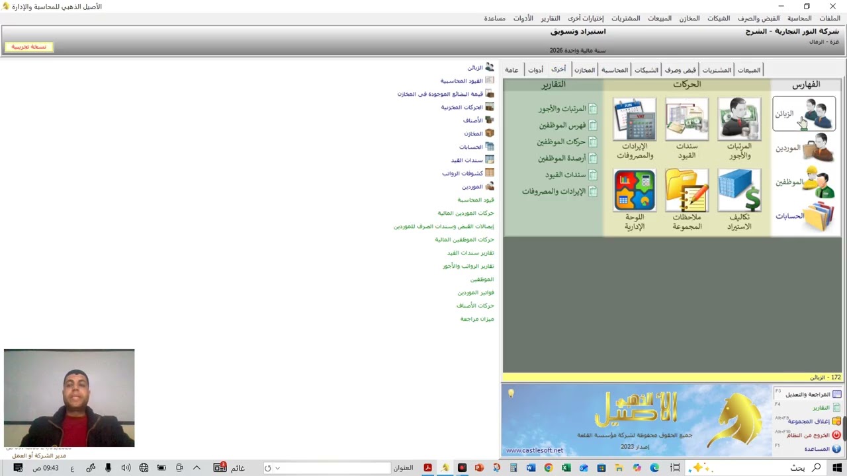This screenshot has width=847, height=476.
Task: Switch to the الشيكات tab
Action: click(646, 70)
